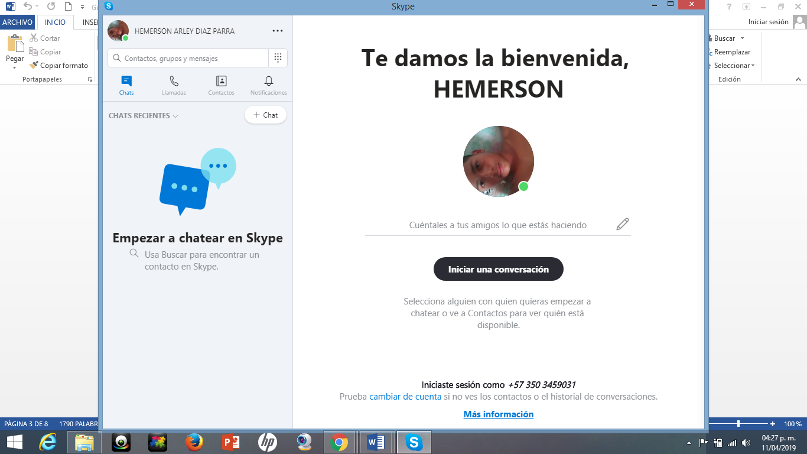The height and width of the screenshot is (454, 807).
Task: Click the 'Cuéntales a tus amigos' status field
Action: click(498, 225)
